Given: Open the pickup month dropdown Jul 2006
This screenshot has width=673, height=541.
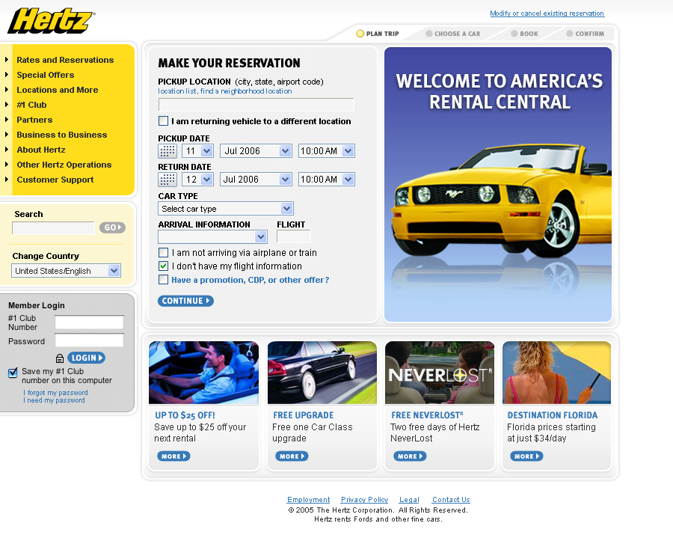Looking at the screenshot, I should (x=256, y=151).
